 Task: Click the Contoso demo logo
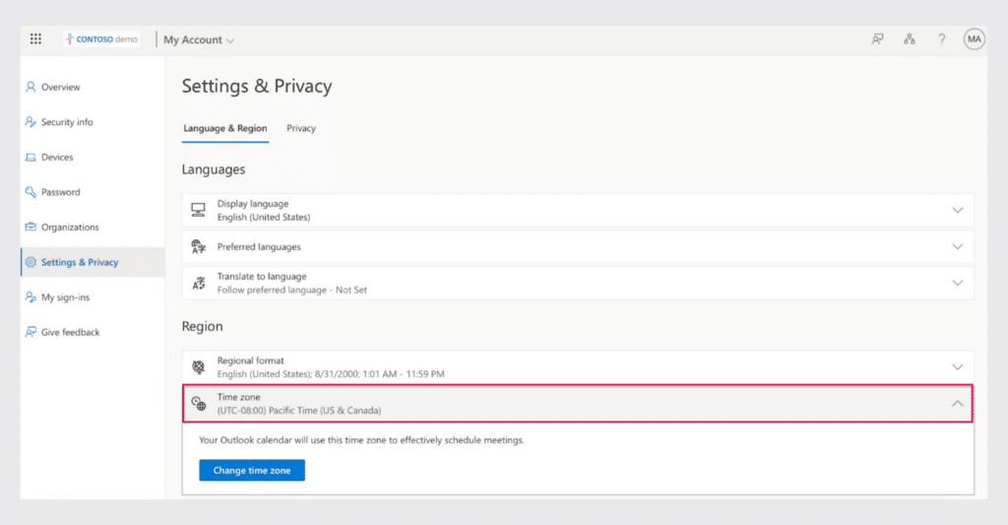tap(101, 39)
